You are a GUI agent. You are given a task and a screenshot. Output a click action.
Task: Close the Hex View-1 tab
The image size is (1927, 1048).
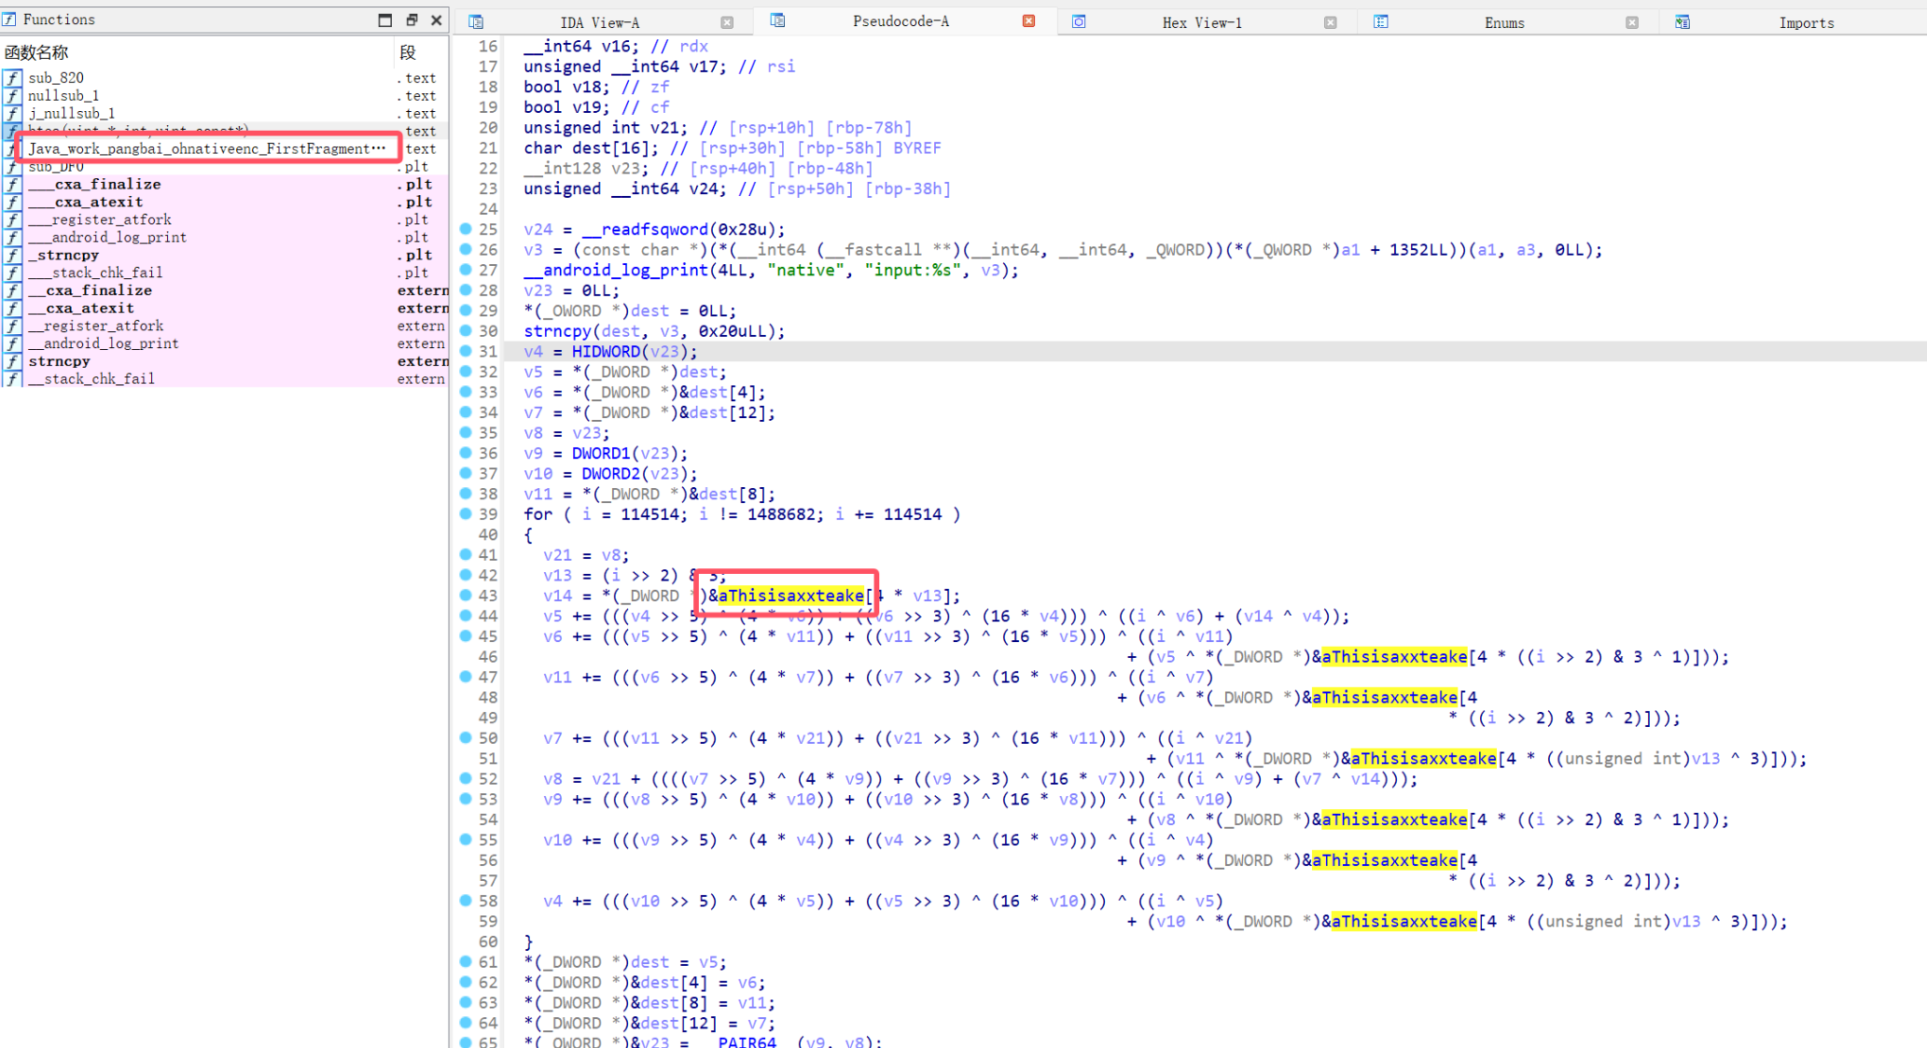(x=1330, y=22)
